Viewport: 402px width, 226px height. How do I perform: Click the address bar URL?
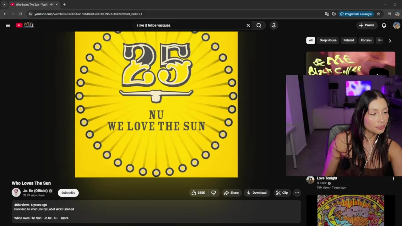point(88,14)
